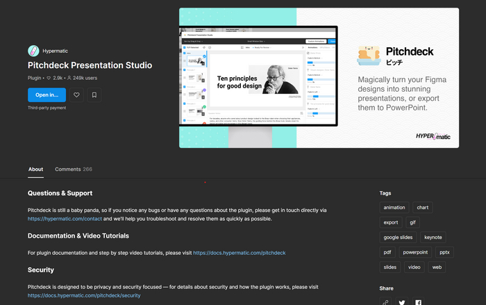The image size is (486, 305).
Task: Select the pptx tag
Action: pyautogui.click(x=444, y=252)
